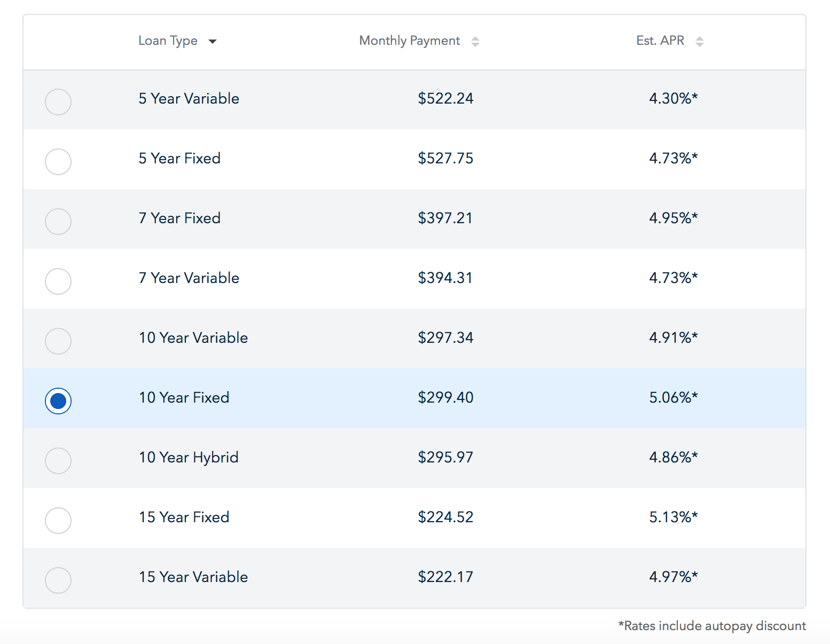Viewport: 830px width, 644px height.
Task: Click the 5.13%* APR value
Action: pos(673,517)
